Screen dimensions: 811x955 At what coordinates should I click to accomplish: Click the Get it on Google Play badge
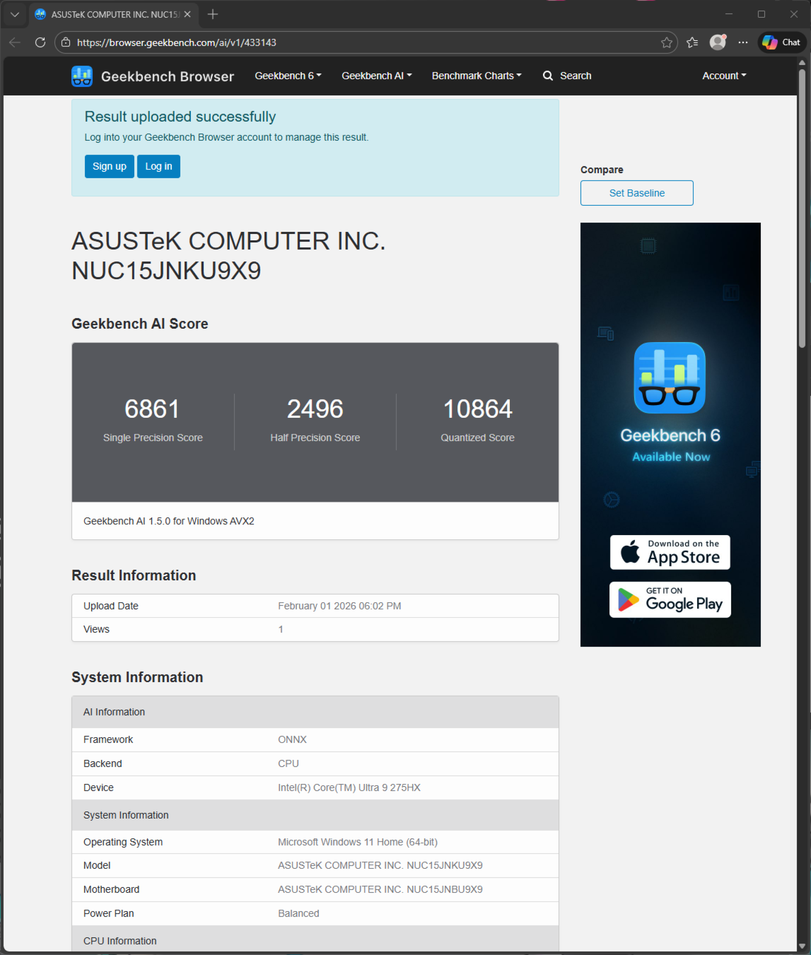click(669, 600)
